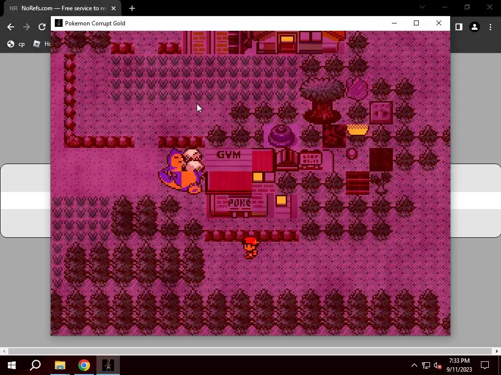Open the Chrome profile menu

[x=475, y=27]
